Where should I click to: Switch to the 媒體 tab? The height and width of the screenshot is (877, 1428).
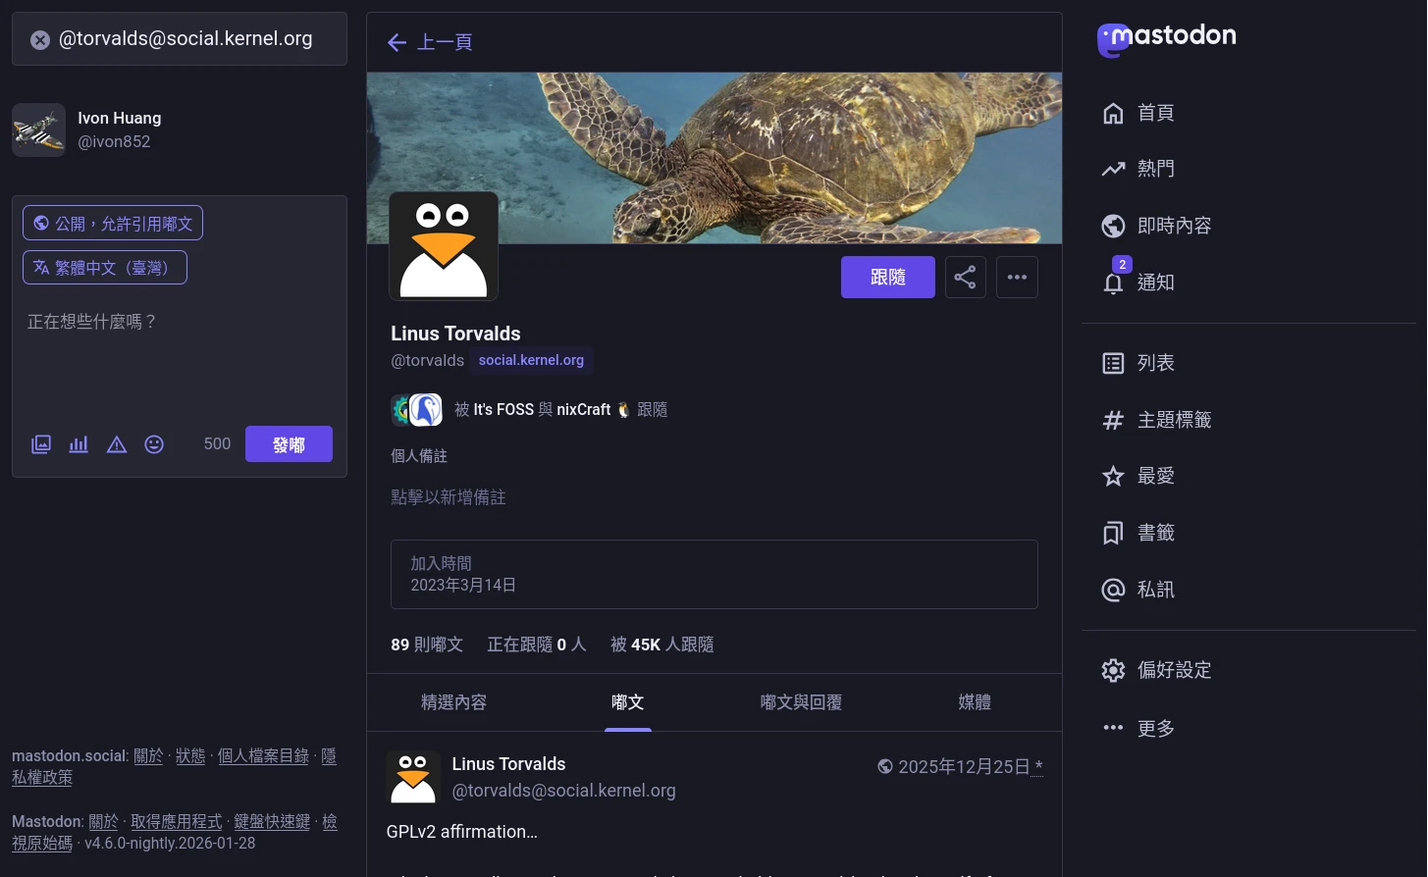[x=974, y=702]
